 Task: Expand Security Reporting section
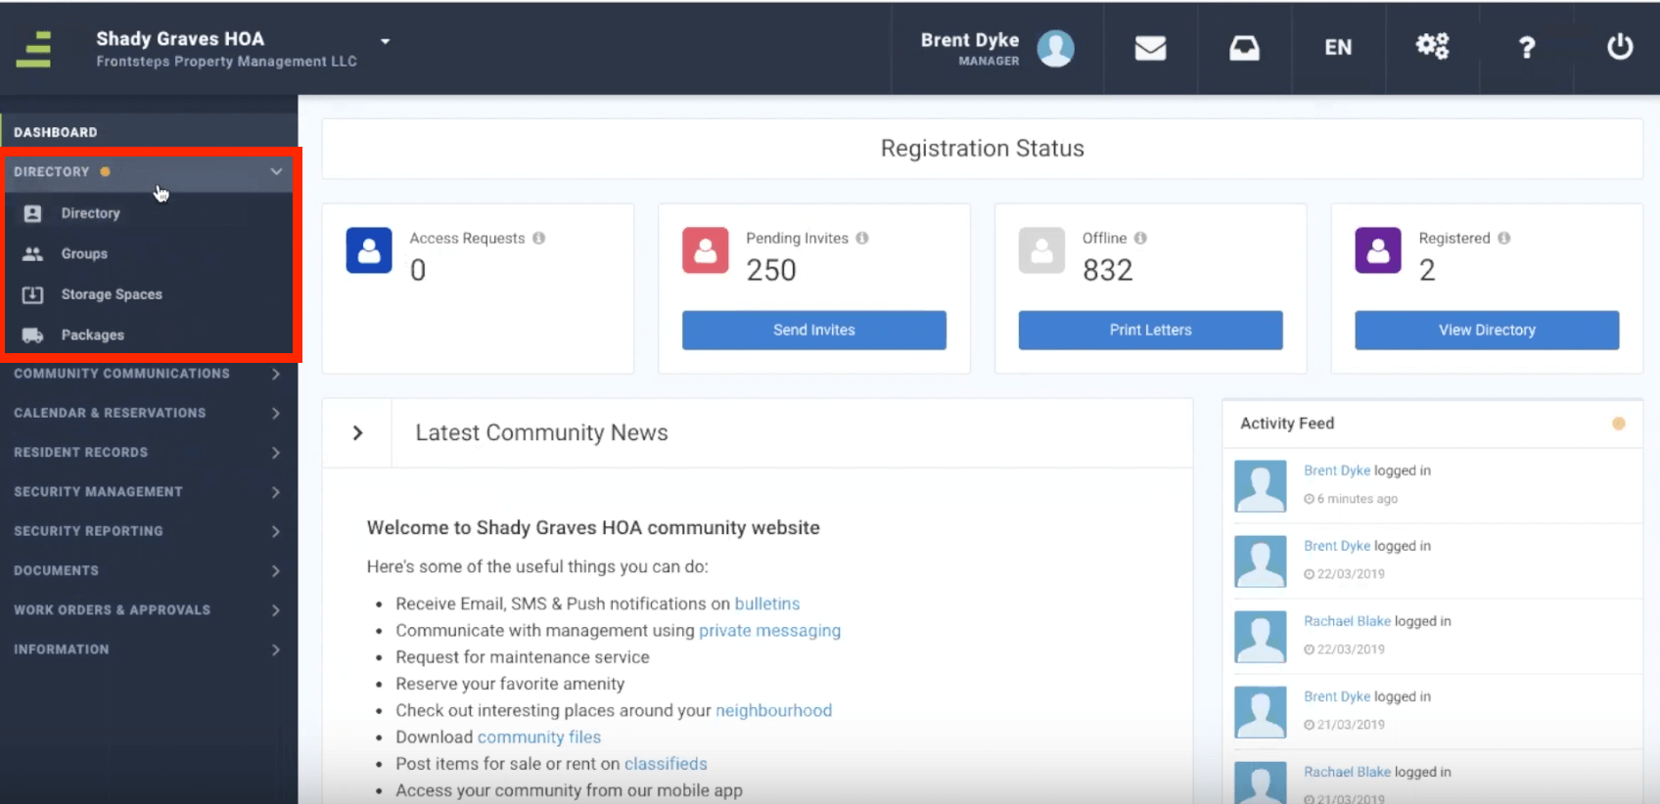click(149, 531)
